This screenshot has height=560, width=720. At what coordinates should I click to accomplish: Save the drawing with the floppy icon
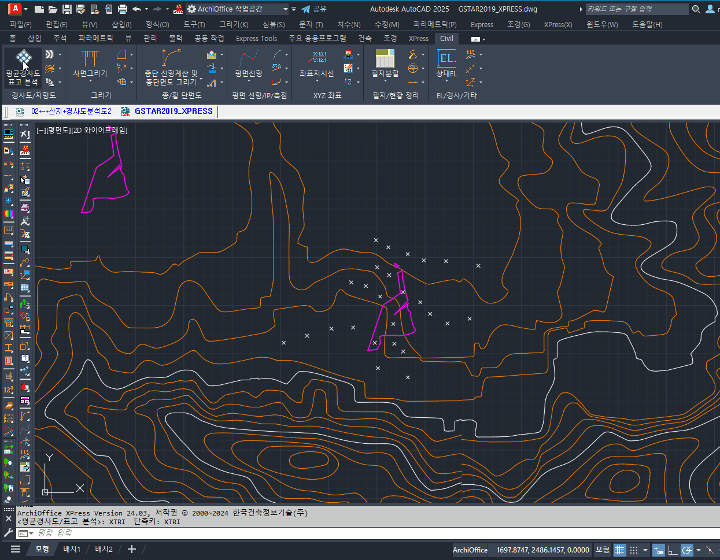pyautogui.click(x=67, y=9)
